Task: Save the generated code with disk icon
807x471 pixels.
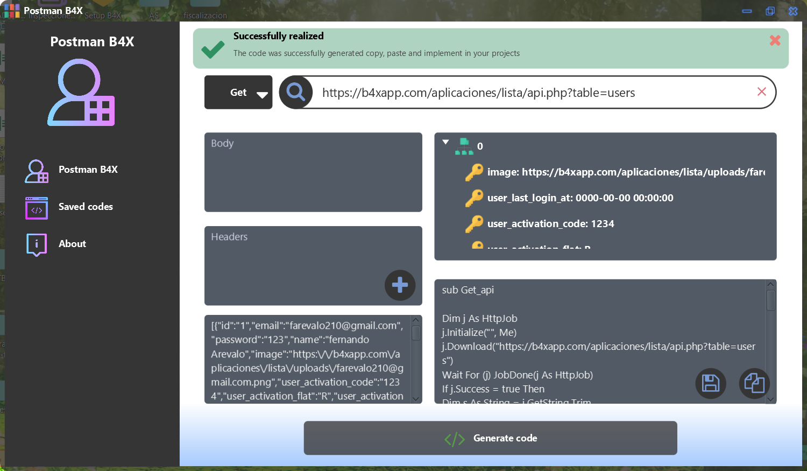Action: click(711, 383)
